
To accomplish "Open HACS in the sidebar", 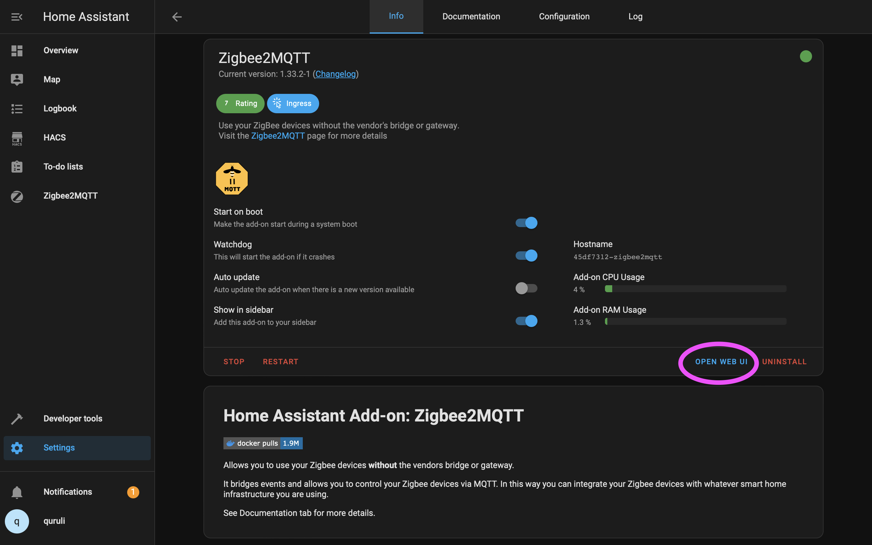I will tap(77, 138).
